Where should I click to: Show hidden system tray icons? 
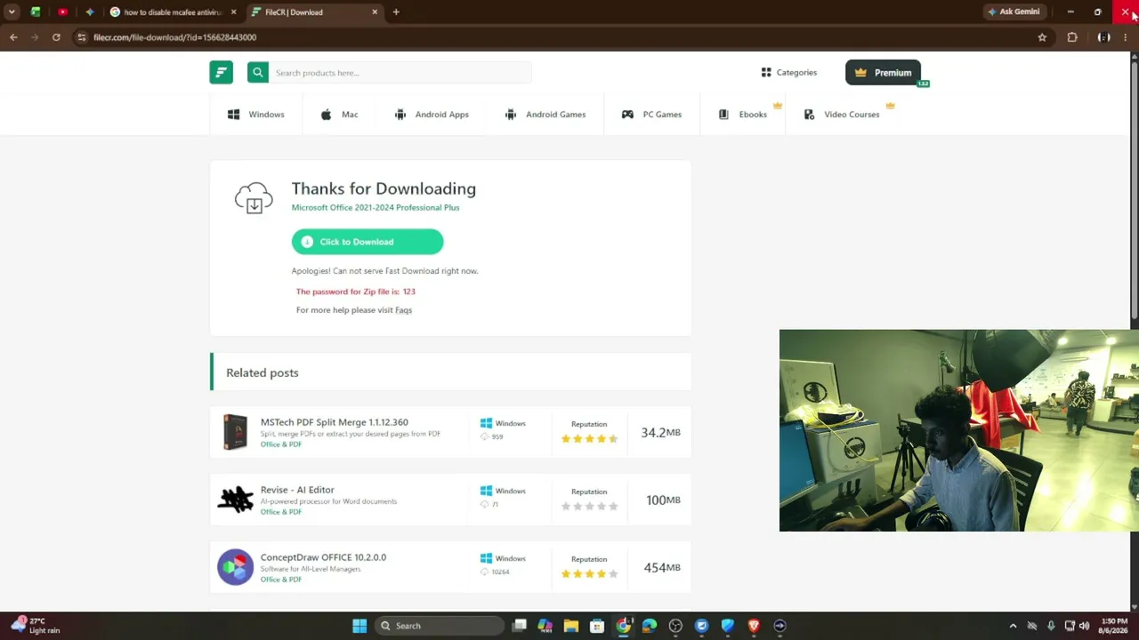tap(1013, 626)
